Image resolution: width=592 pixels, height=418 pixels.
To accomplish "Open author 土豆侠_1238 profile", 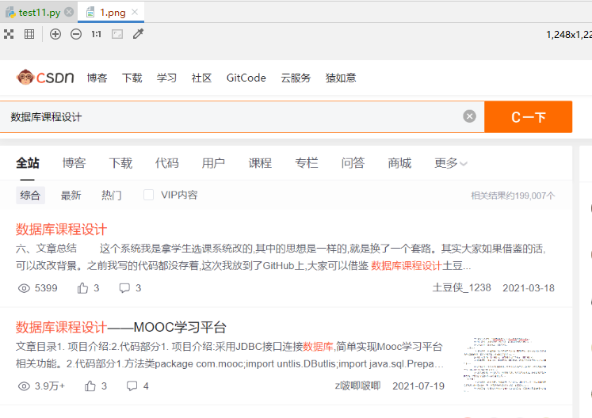I will coord(462,288).
